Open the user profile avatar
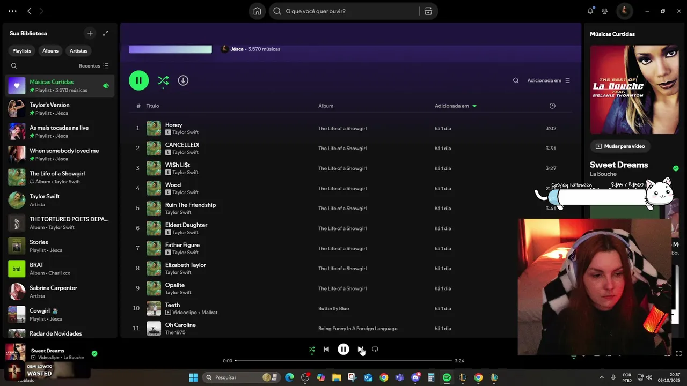 pos(624,11)
